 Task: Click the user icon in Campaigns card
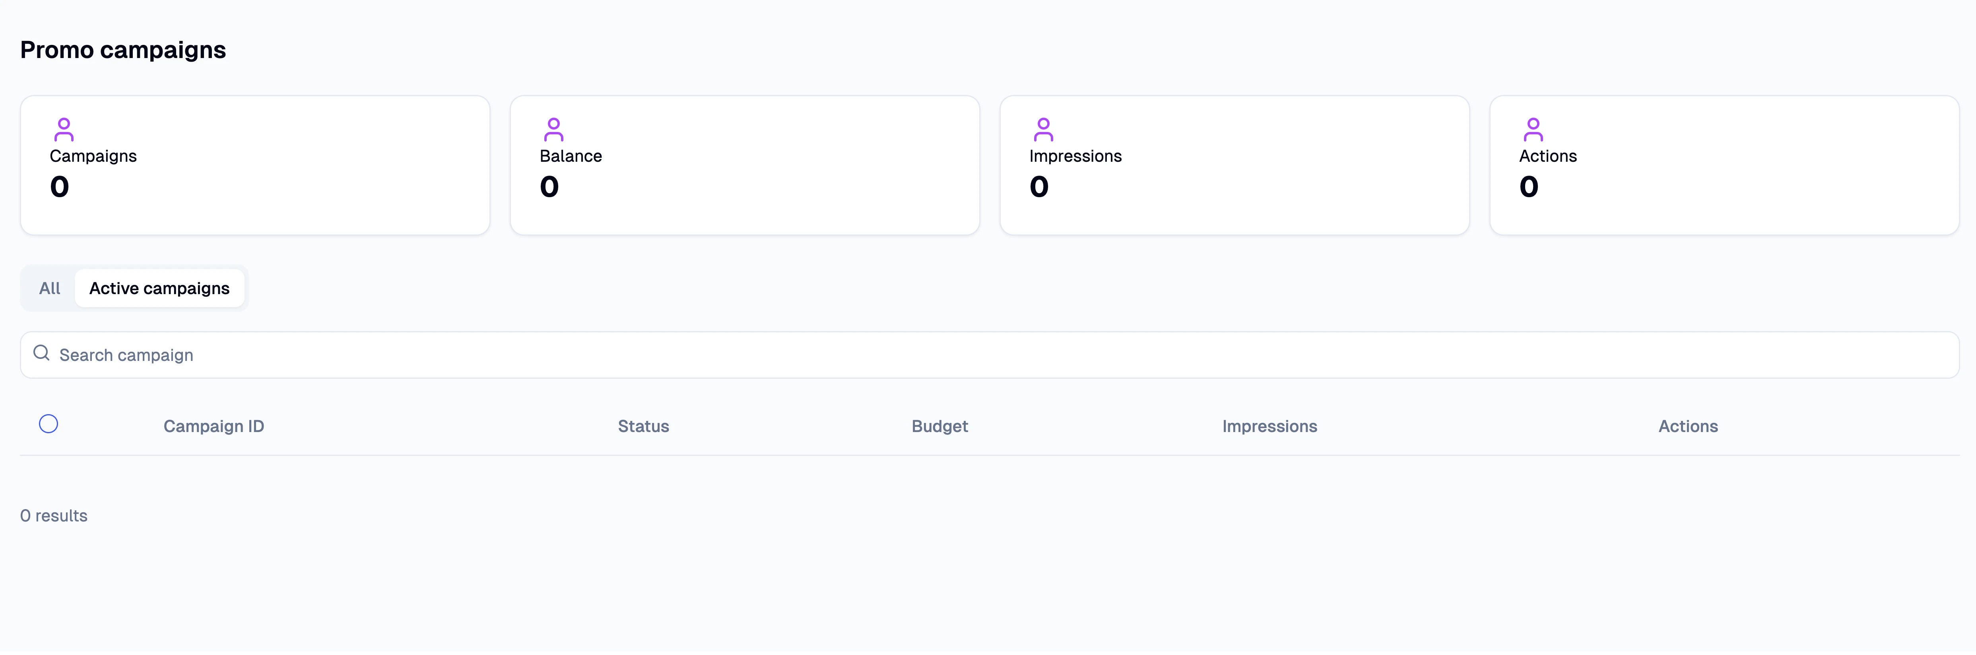(64, 130)
